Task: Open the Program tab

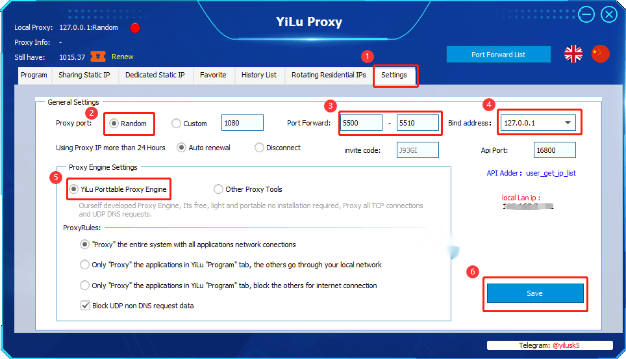Action: [x=34, y=75]
